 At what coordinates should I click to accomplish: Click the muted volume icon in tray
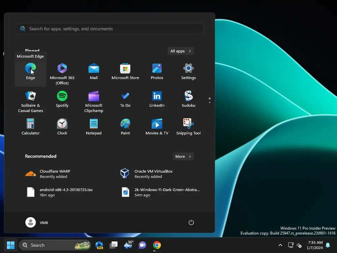click(x=299, y=245)
